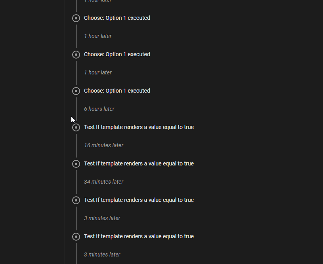The width and height of the screenshot is (323, 264).
Task: Click the timeline dot following the 34 minutes gap
Action: 76,200
